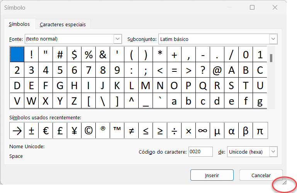Pick the pi π recent symbol

260,130
